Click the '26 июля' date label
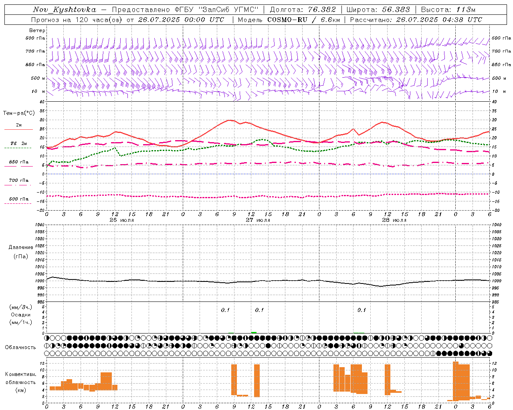Viewport: 513px width, 410px height. pos(122,220)
